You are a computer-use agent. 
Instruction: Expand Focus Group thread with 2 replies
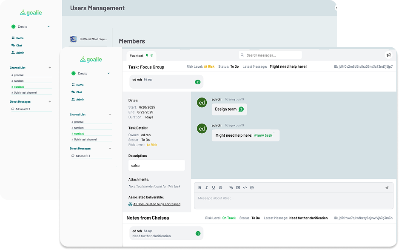tap(197, 82)
